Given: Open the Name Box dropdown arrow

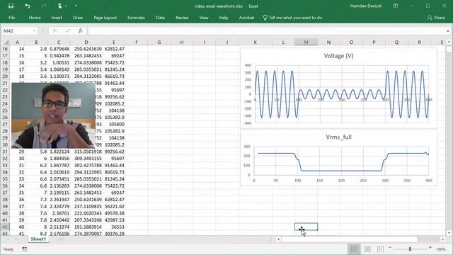Looking at the screenshot, I should click(x=35, y=30).
